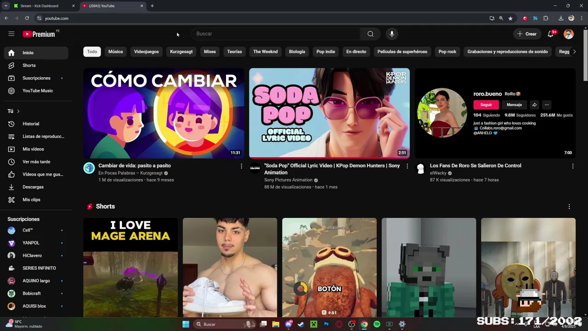Open the Shorts section options menu

click(x=569, y=207)
